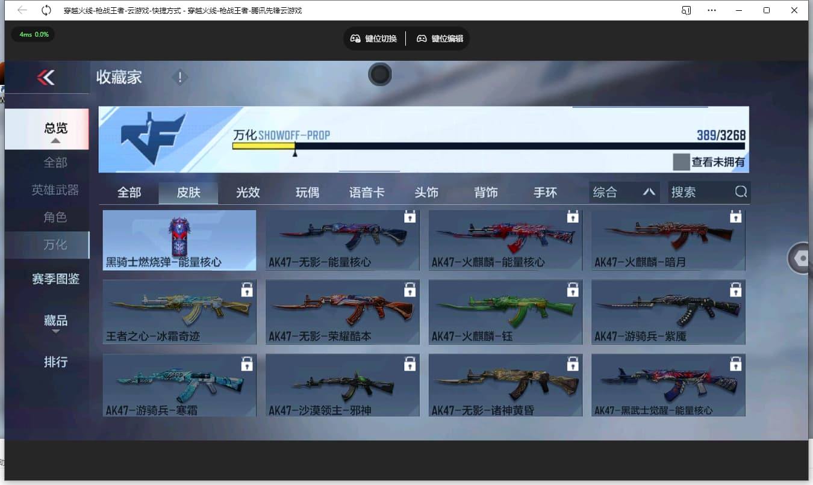
Task: Open the browser's three-dot menu
Action: (x=712, y=10)
